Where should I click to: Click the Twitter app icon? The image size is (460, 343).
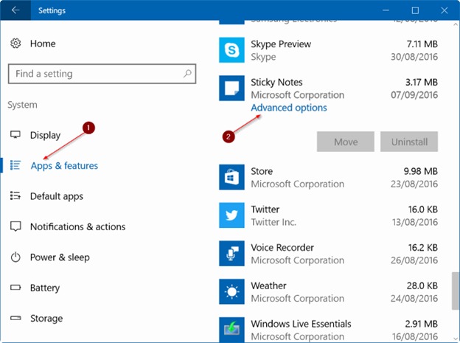coord(231,215)
